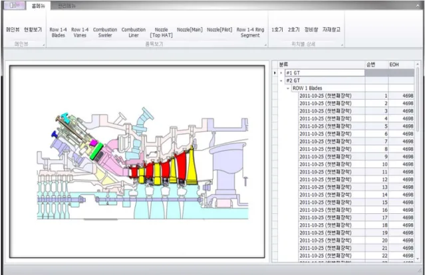Open the 자재창고 location detail

(x=331, y=29)
